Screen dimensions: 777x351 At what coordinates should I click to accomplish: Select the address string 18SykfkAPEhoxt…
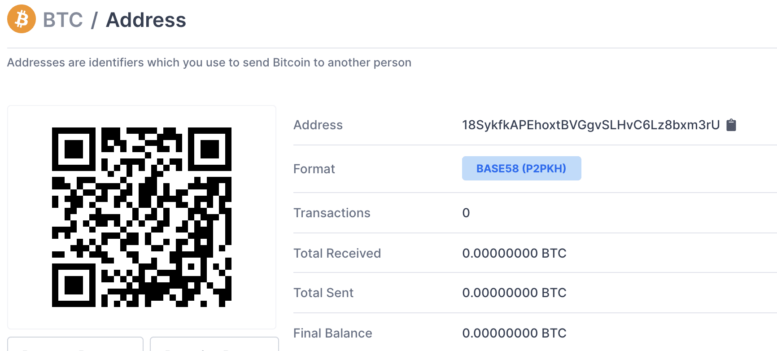click(591, 125)
